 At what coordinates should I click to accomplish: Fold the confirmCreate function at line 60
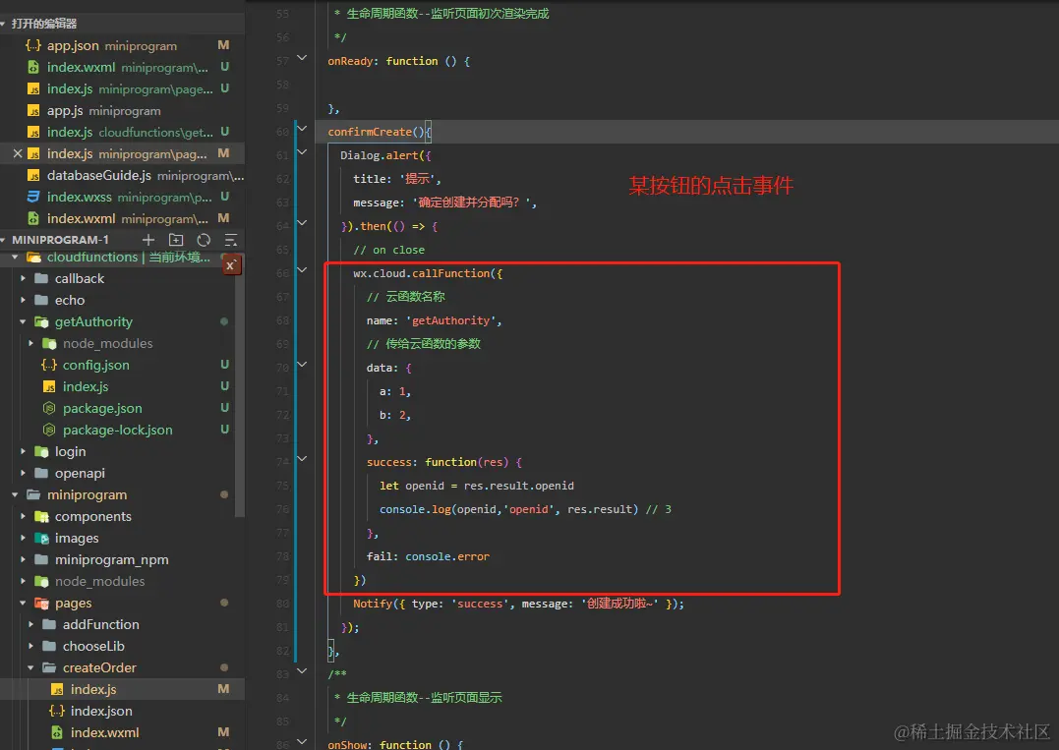coord(302,132)
